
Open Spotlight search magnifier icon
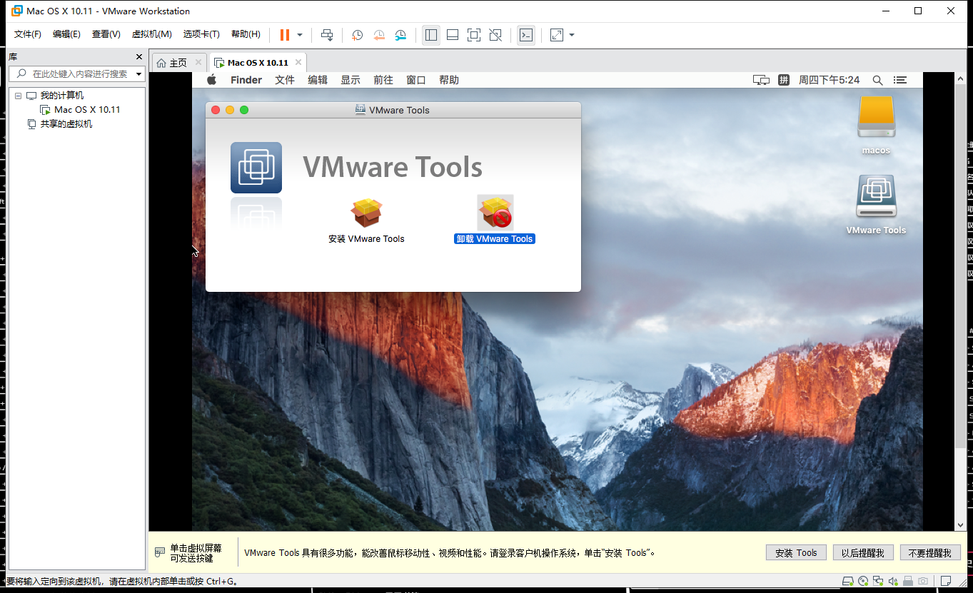[878, 80]
